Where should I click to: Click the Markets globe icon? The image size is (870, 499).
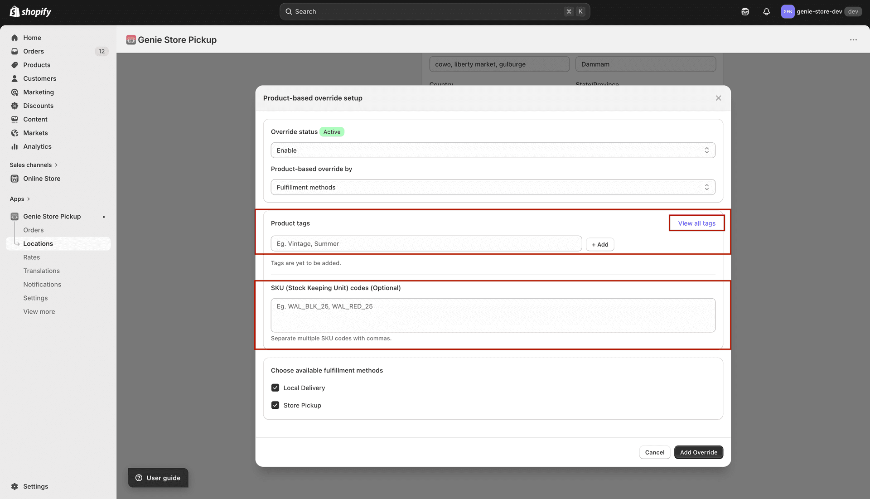coord(14,133)
